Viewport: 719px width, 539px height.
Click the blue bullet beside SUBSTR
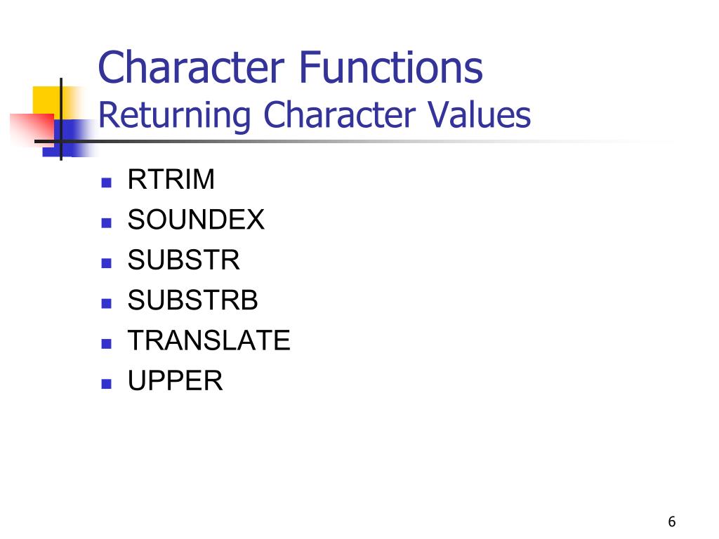click(107, 263)
